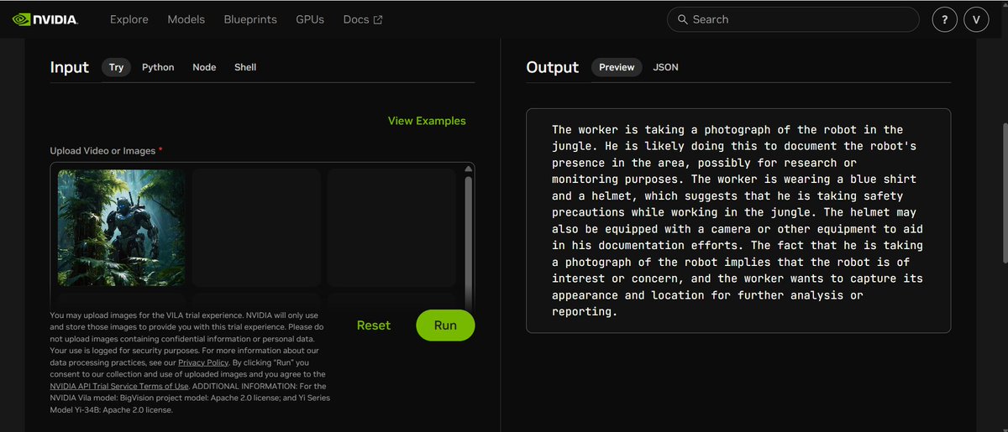Viewport: 1008px width, 432px height.
Task: Click the Input heading
Action: (69, 67)
